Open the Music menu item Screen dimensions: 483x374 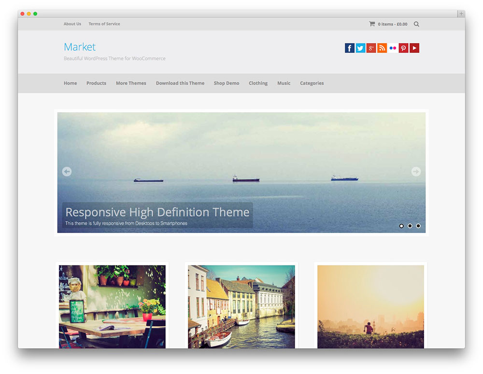[284, 83]
